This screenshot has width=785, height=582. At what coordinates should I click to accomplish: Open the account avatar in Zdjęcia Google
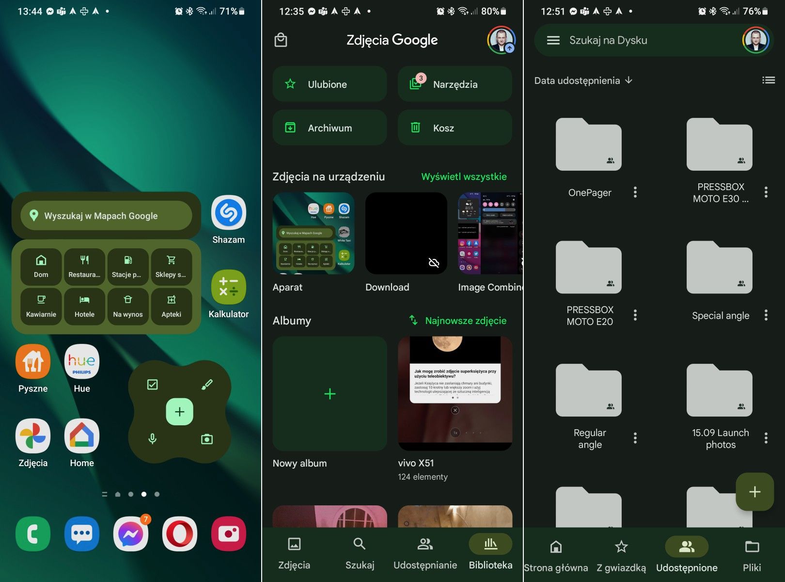click(x=501, y=40)
